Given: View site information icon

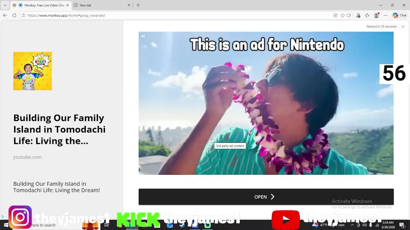Looking at the screenshot, I should coord(23,15).
